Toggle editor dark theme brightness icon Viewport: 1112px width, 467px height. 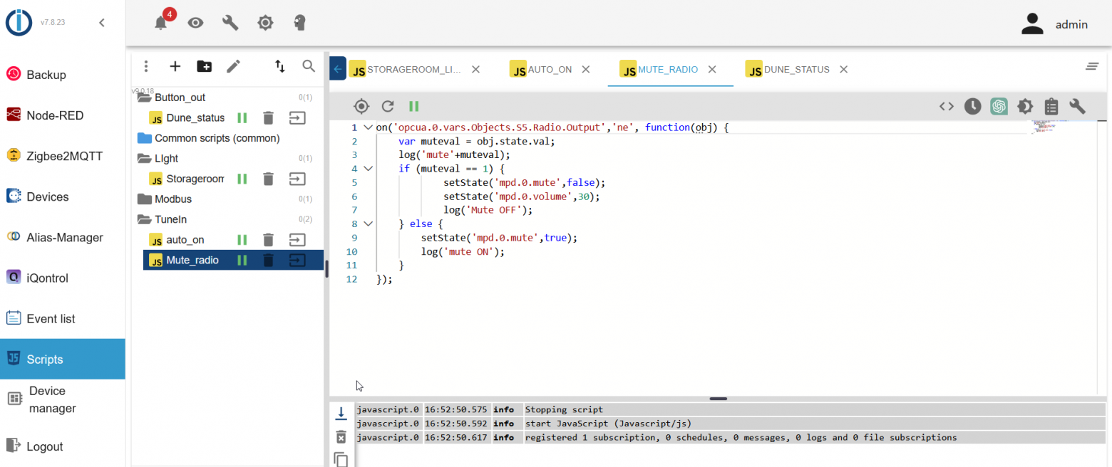coord(1025,106)
